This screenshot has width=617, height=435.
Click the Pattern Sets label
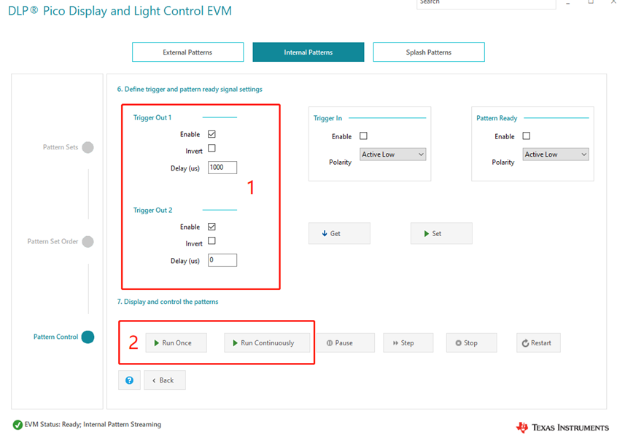61,147
